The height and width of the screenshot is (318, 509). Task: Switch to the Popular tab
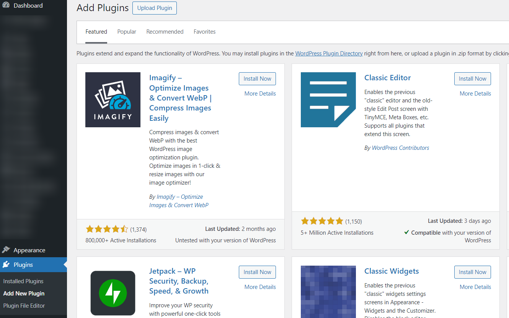click(x=127, y=32)
